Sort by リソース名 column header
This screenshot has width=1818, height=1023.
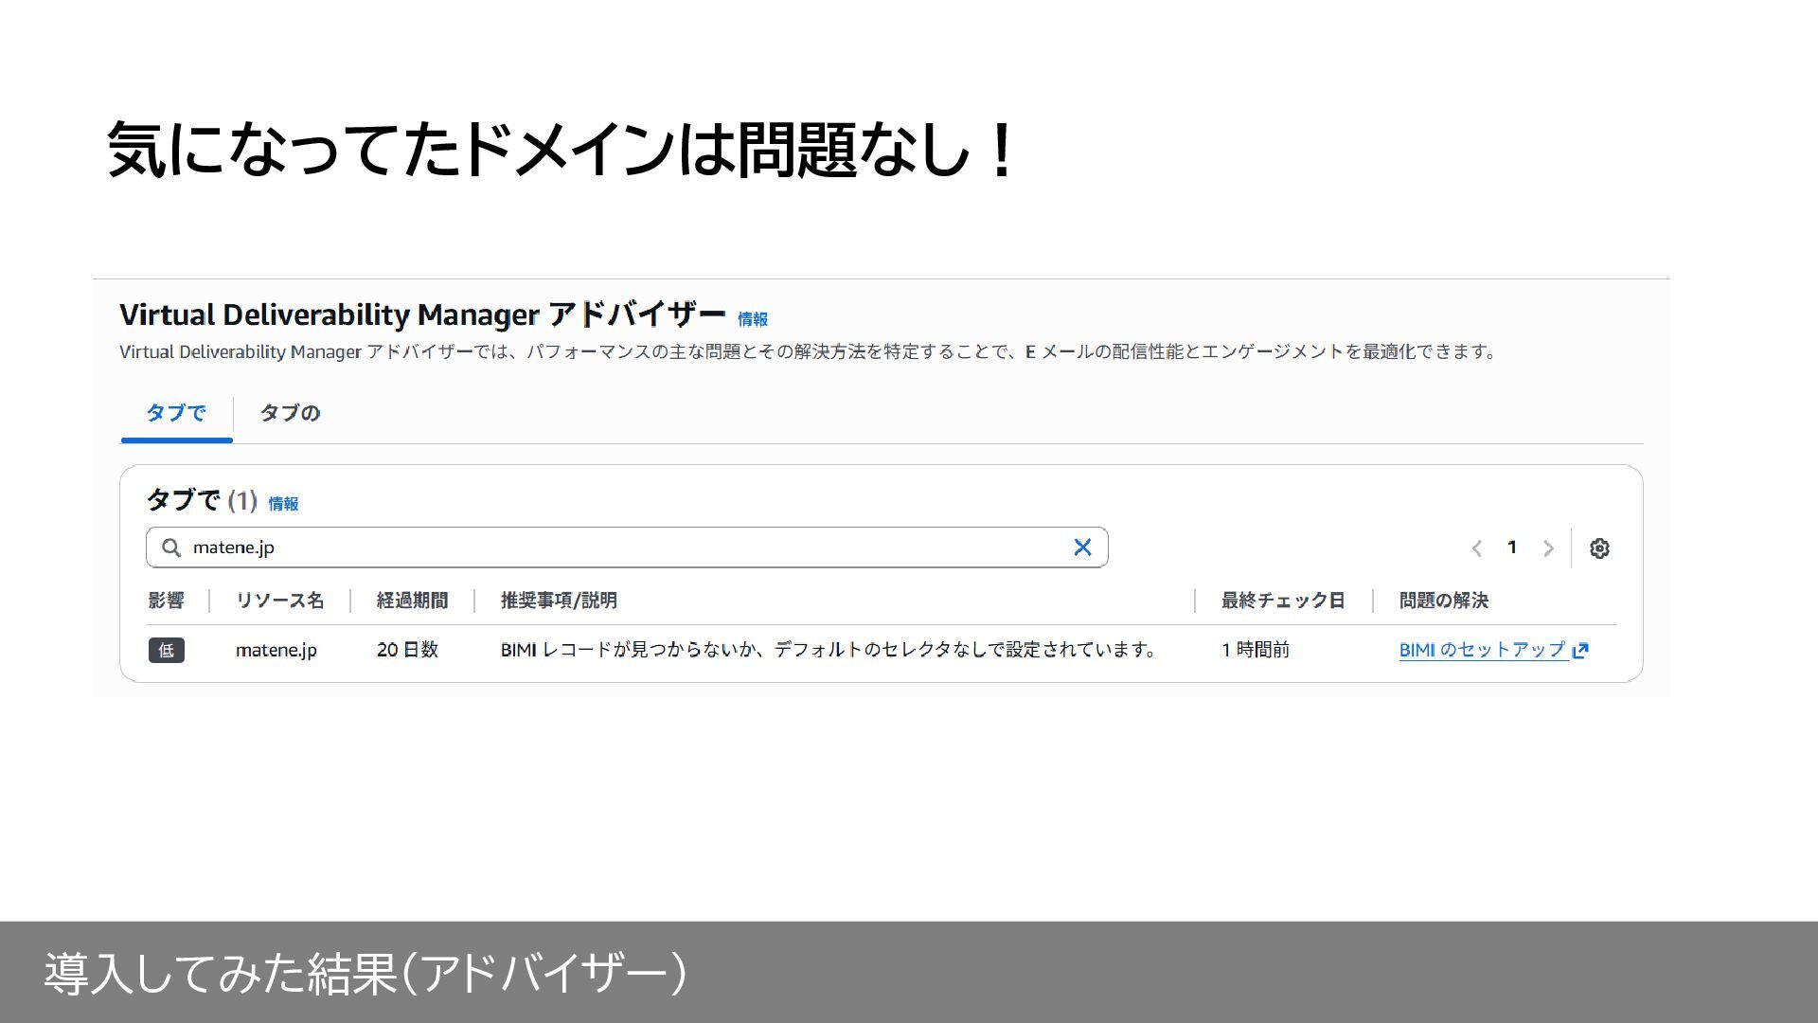279,601
